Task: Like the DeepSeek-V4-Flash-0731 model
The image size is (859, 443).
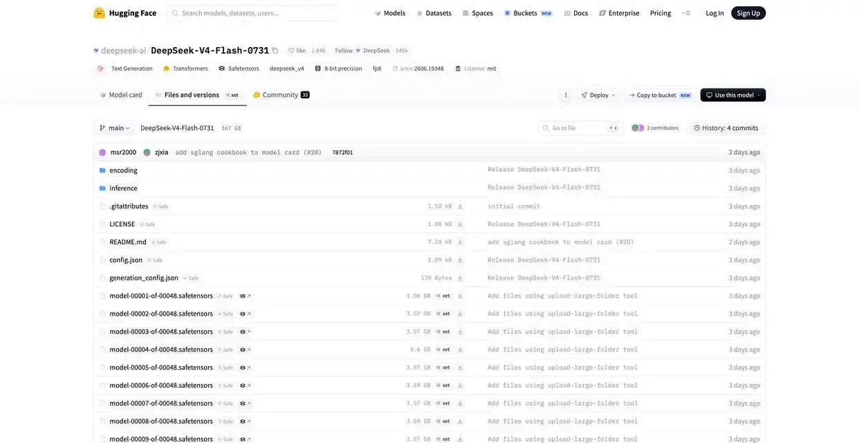Action: [297, 51]
